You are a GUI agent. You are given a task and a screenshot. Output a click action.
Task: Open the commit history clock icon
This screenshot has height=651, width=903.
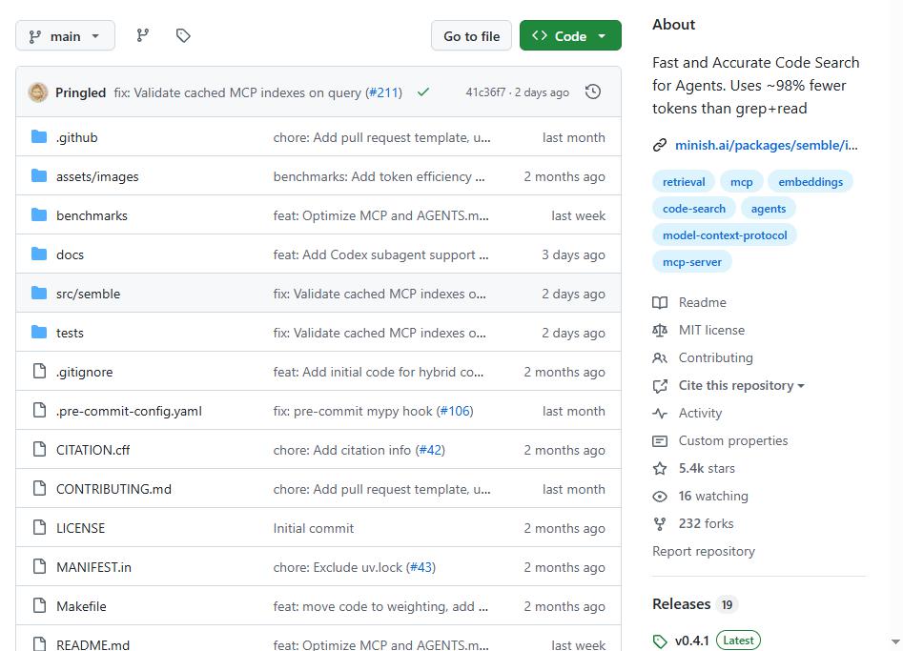tap(592, 92)
